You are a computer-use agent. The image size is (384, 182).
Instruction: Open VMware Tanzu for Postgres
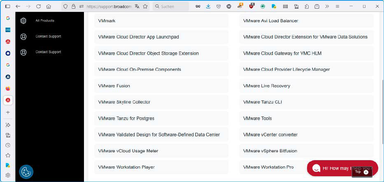click(161, 119)
